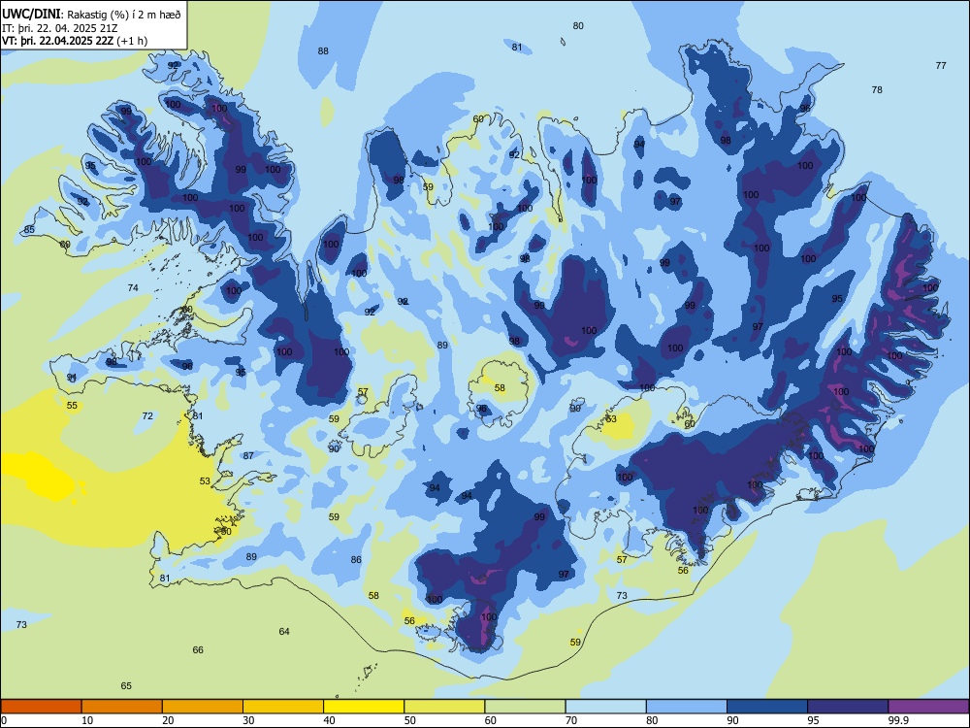The width and height of the screenshot is (970, 728).
Task: Click the navy 95–99.9 legend swatch
Action: 848,707
